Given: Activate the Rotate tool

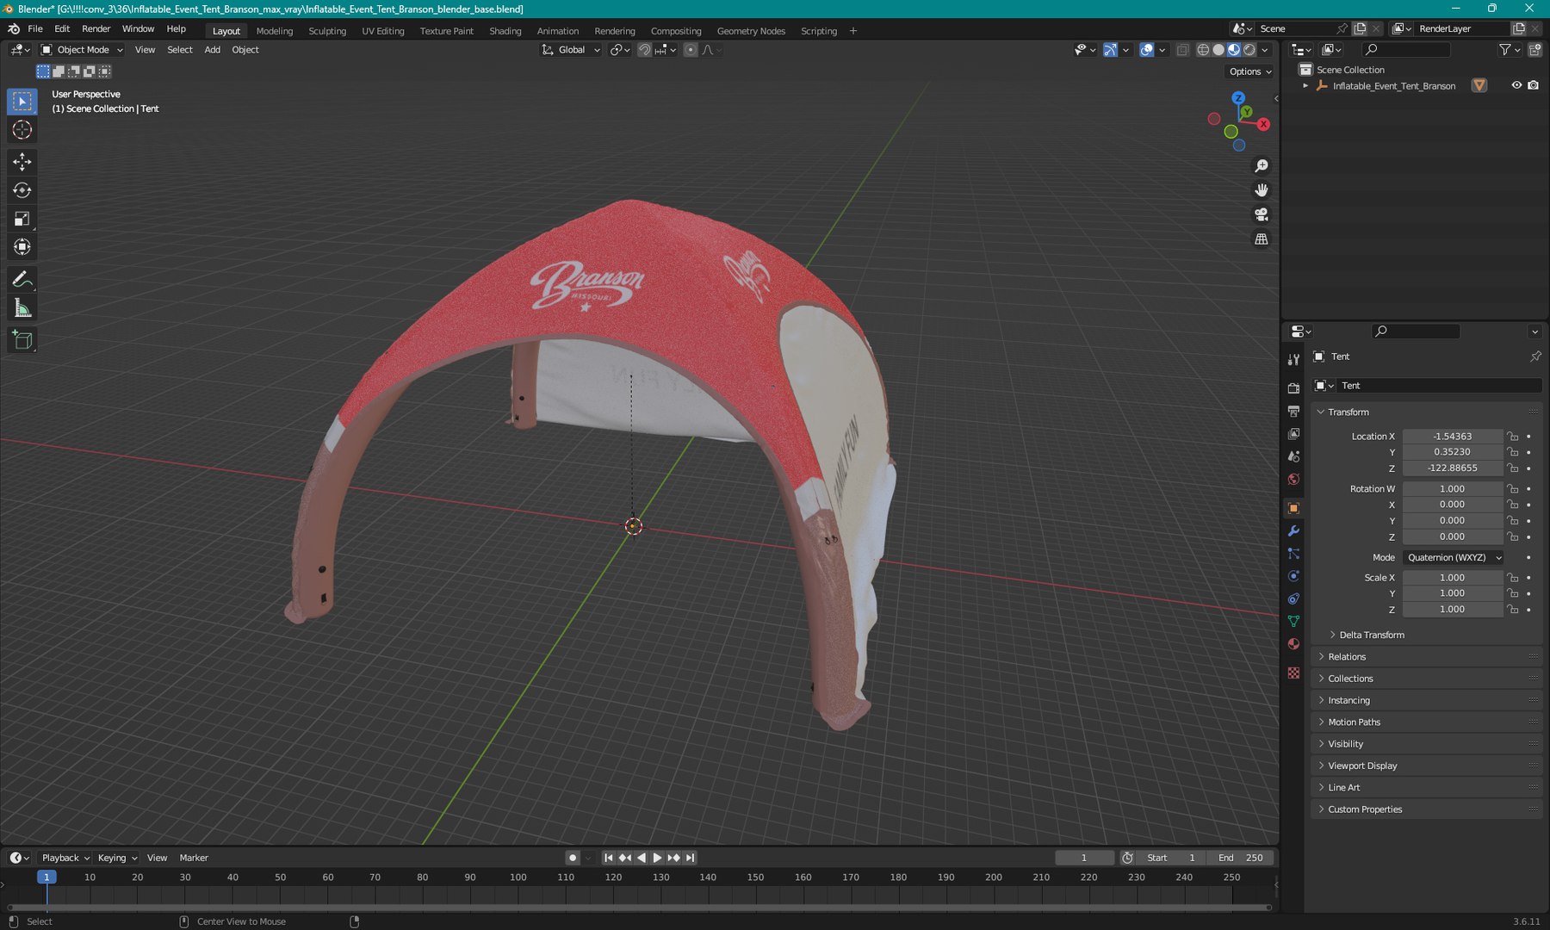Looking at the screenshot, I should click(x=22, y=190).
